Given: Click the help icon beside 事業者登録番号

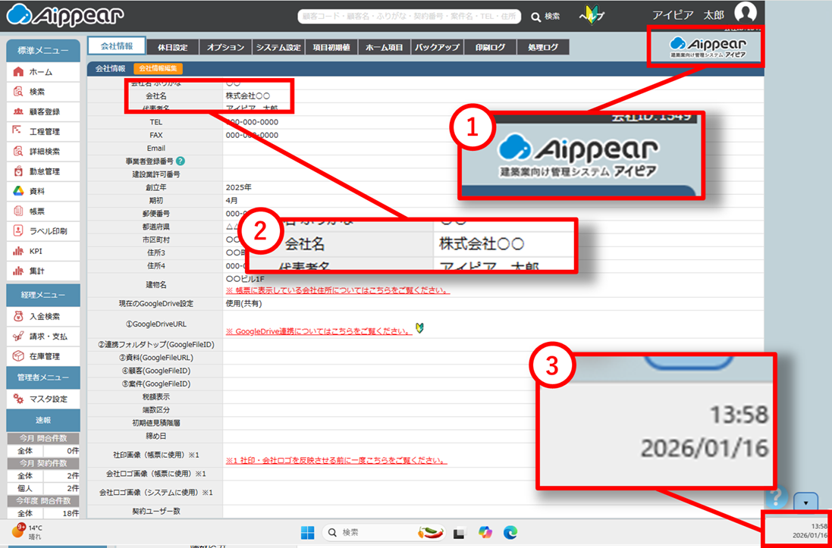Looking at the screenshot, I should [181, 161].
